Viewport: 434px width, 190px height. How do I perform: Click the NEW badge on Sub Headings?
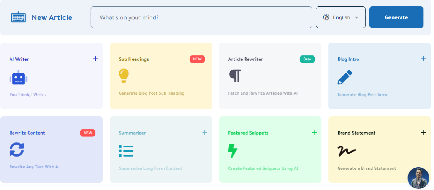tap(197, 59)
